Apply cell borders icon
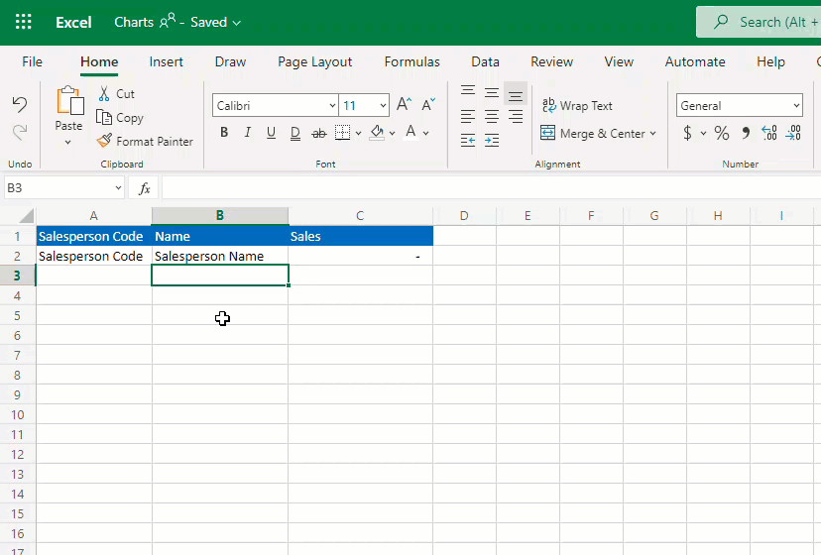This screenshot has height=555, width=821. coord(342,133)
